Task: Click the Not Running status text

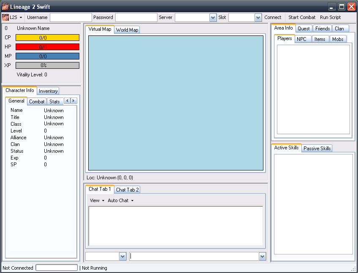Action: (94, 268)
